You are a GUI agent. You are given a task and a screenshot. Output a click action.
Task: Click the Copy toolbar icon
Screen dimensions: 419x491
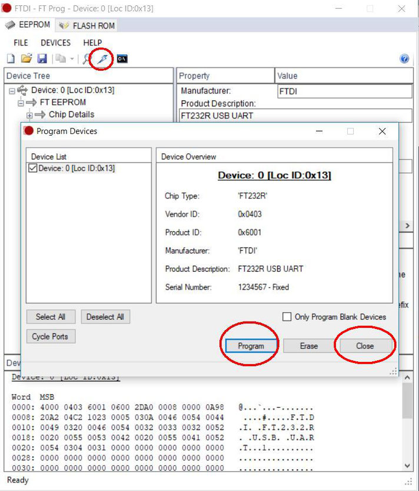(61, 58)
